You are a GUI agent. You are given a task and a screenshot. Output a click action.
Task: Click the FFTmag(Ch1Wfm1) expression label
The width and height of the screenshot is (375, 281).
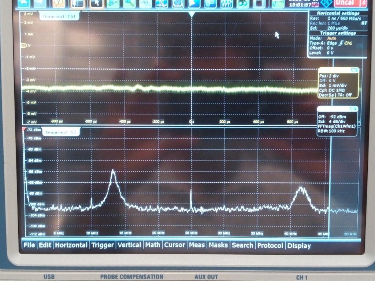coord(337,126)
